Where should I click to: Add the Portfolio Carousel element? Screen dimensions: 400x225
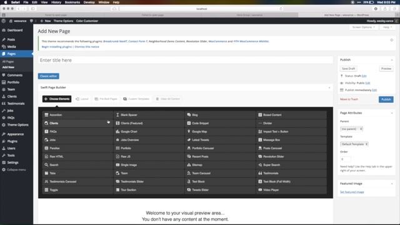coord(220,148)
